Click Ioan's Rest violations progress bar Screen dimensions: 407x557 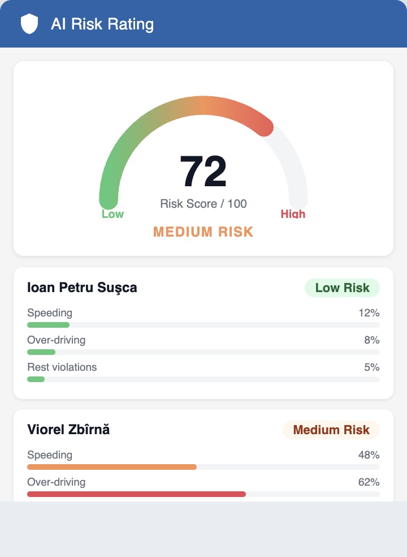(203, 379)
